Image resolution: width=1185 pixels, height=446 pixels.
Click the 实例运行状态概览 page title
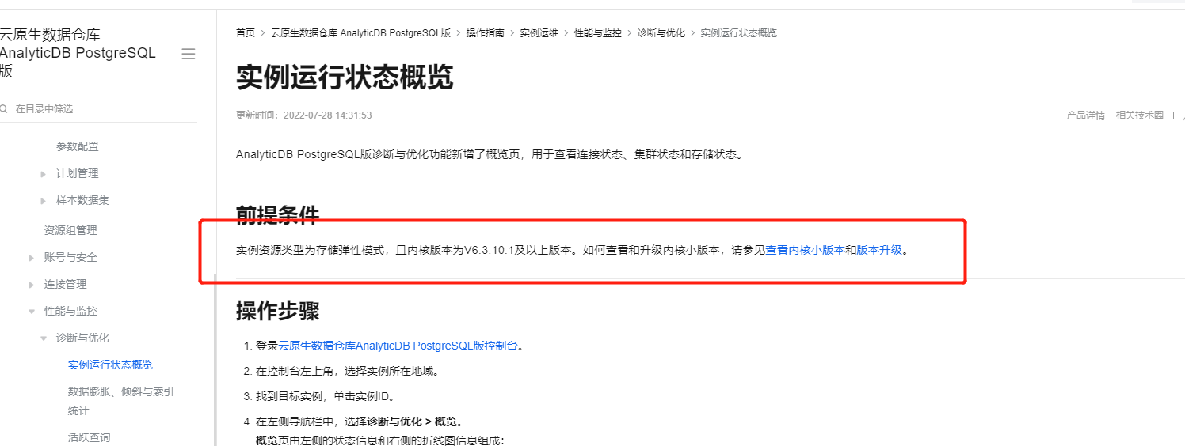pyautogui.click(x=345, y=78)
